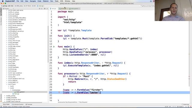Expand the 45_pagination folder
Screen dimensions: 192x108
(7, 60)
